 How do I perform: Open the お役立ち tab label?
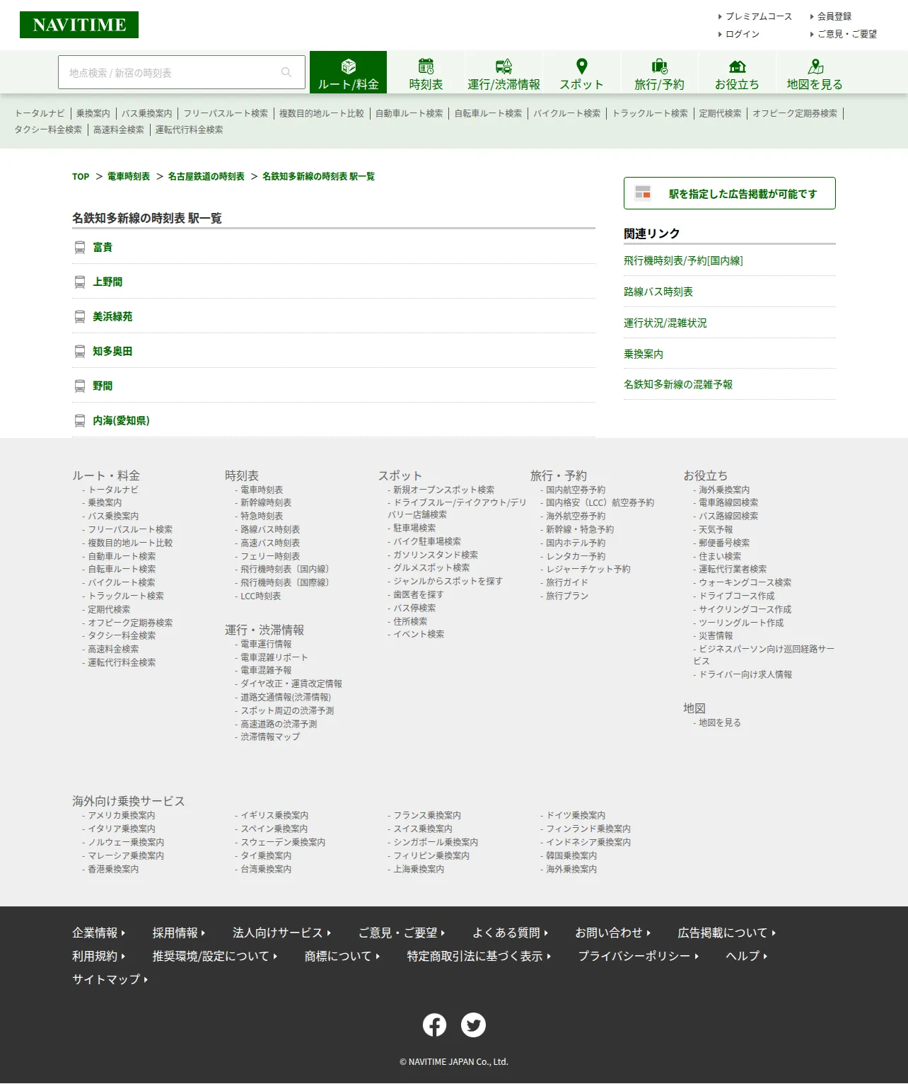[737, 84]
